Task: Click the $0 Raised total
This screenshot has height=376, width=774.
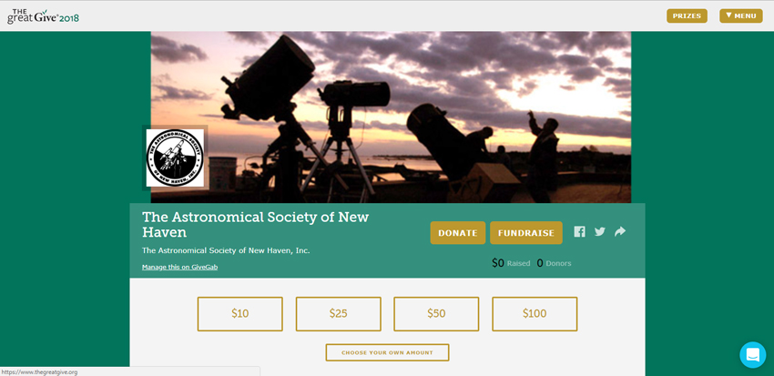Action: tap(511, 263)
